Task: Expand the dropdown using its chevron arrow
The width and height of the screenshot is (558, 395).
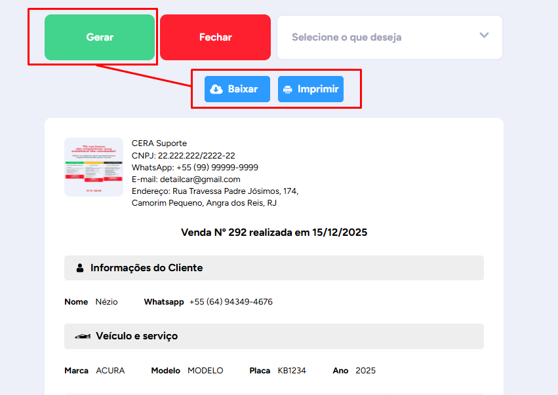Action: pos(484,35)
